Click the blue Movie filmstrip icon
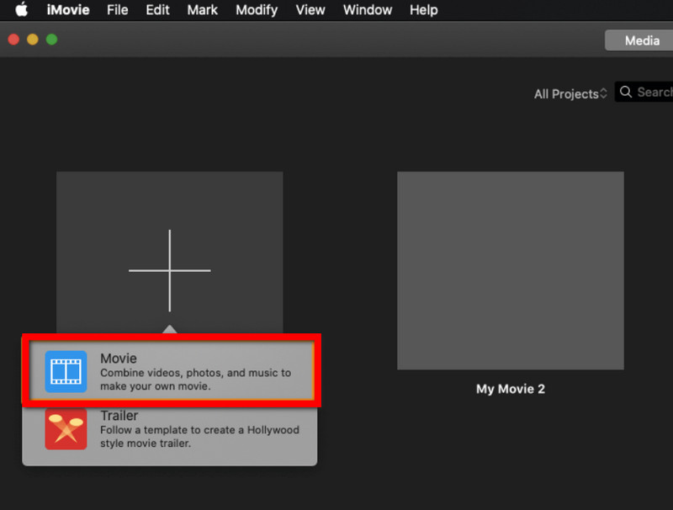This screenshot has height=510, width=673. 66,371
